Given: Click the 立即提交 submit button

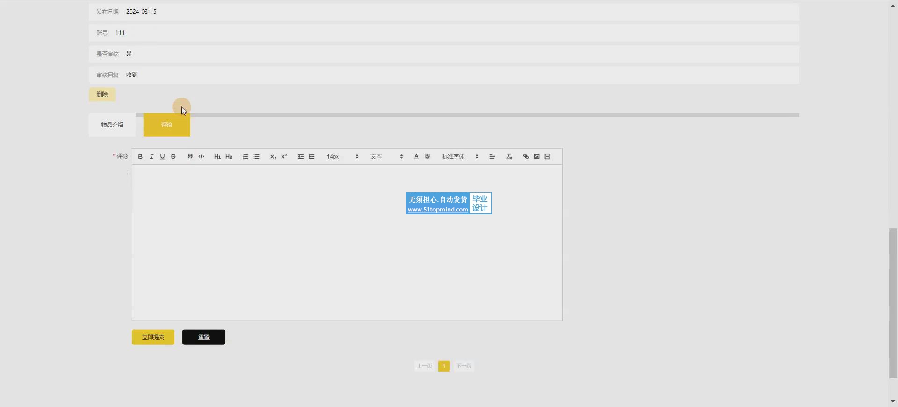Looking at the screenshot, I should 153,337.
